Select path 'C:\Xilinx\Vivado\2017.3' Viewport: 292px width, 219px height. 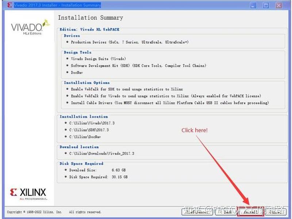(x=92, y=123)
